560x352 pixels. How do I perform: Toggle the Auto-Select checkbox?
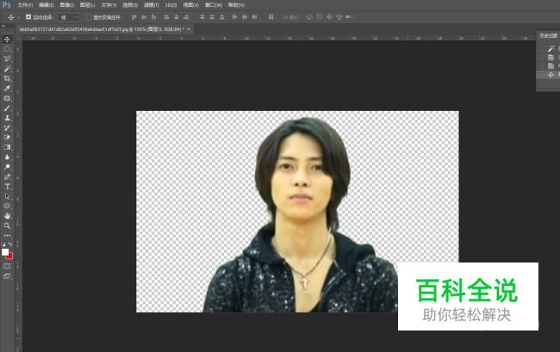click(28, 16)
